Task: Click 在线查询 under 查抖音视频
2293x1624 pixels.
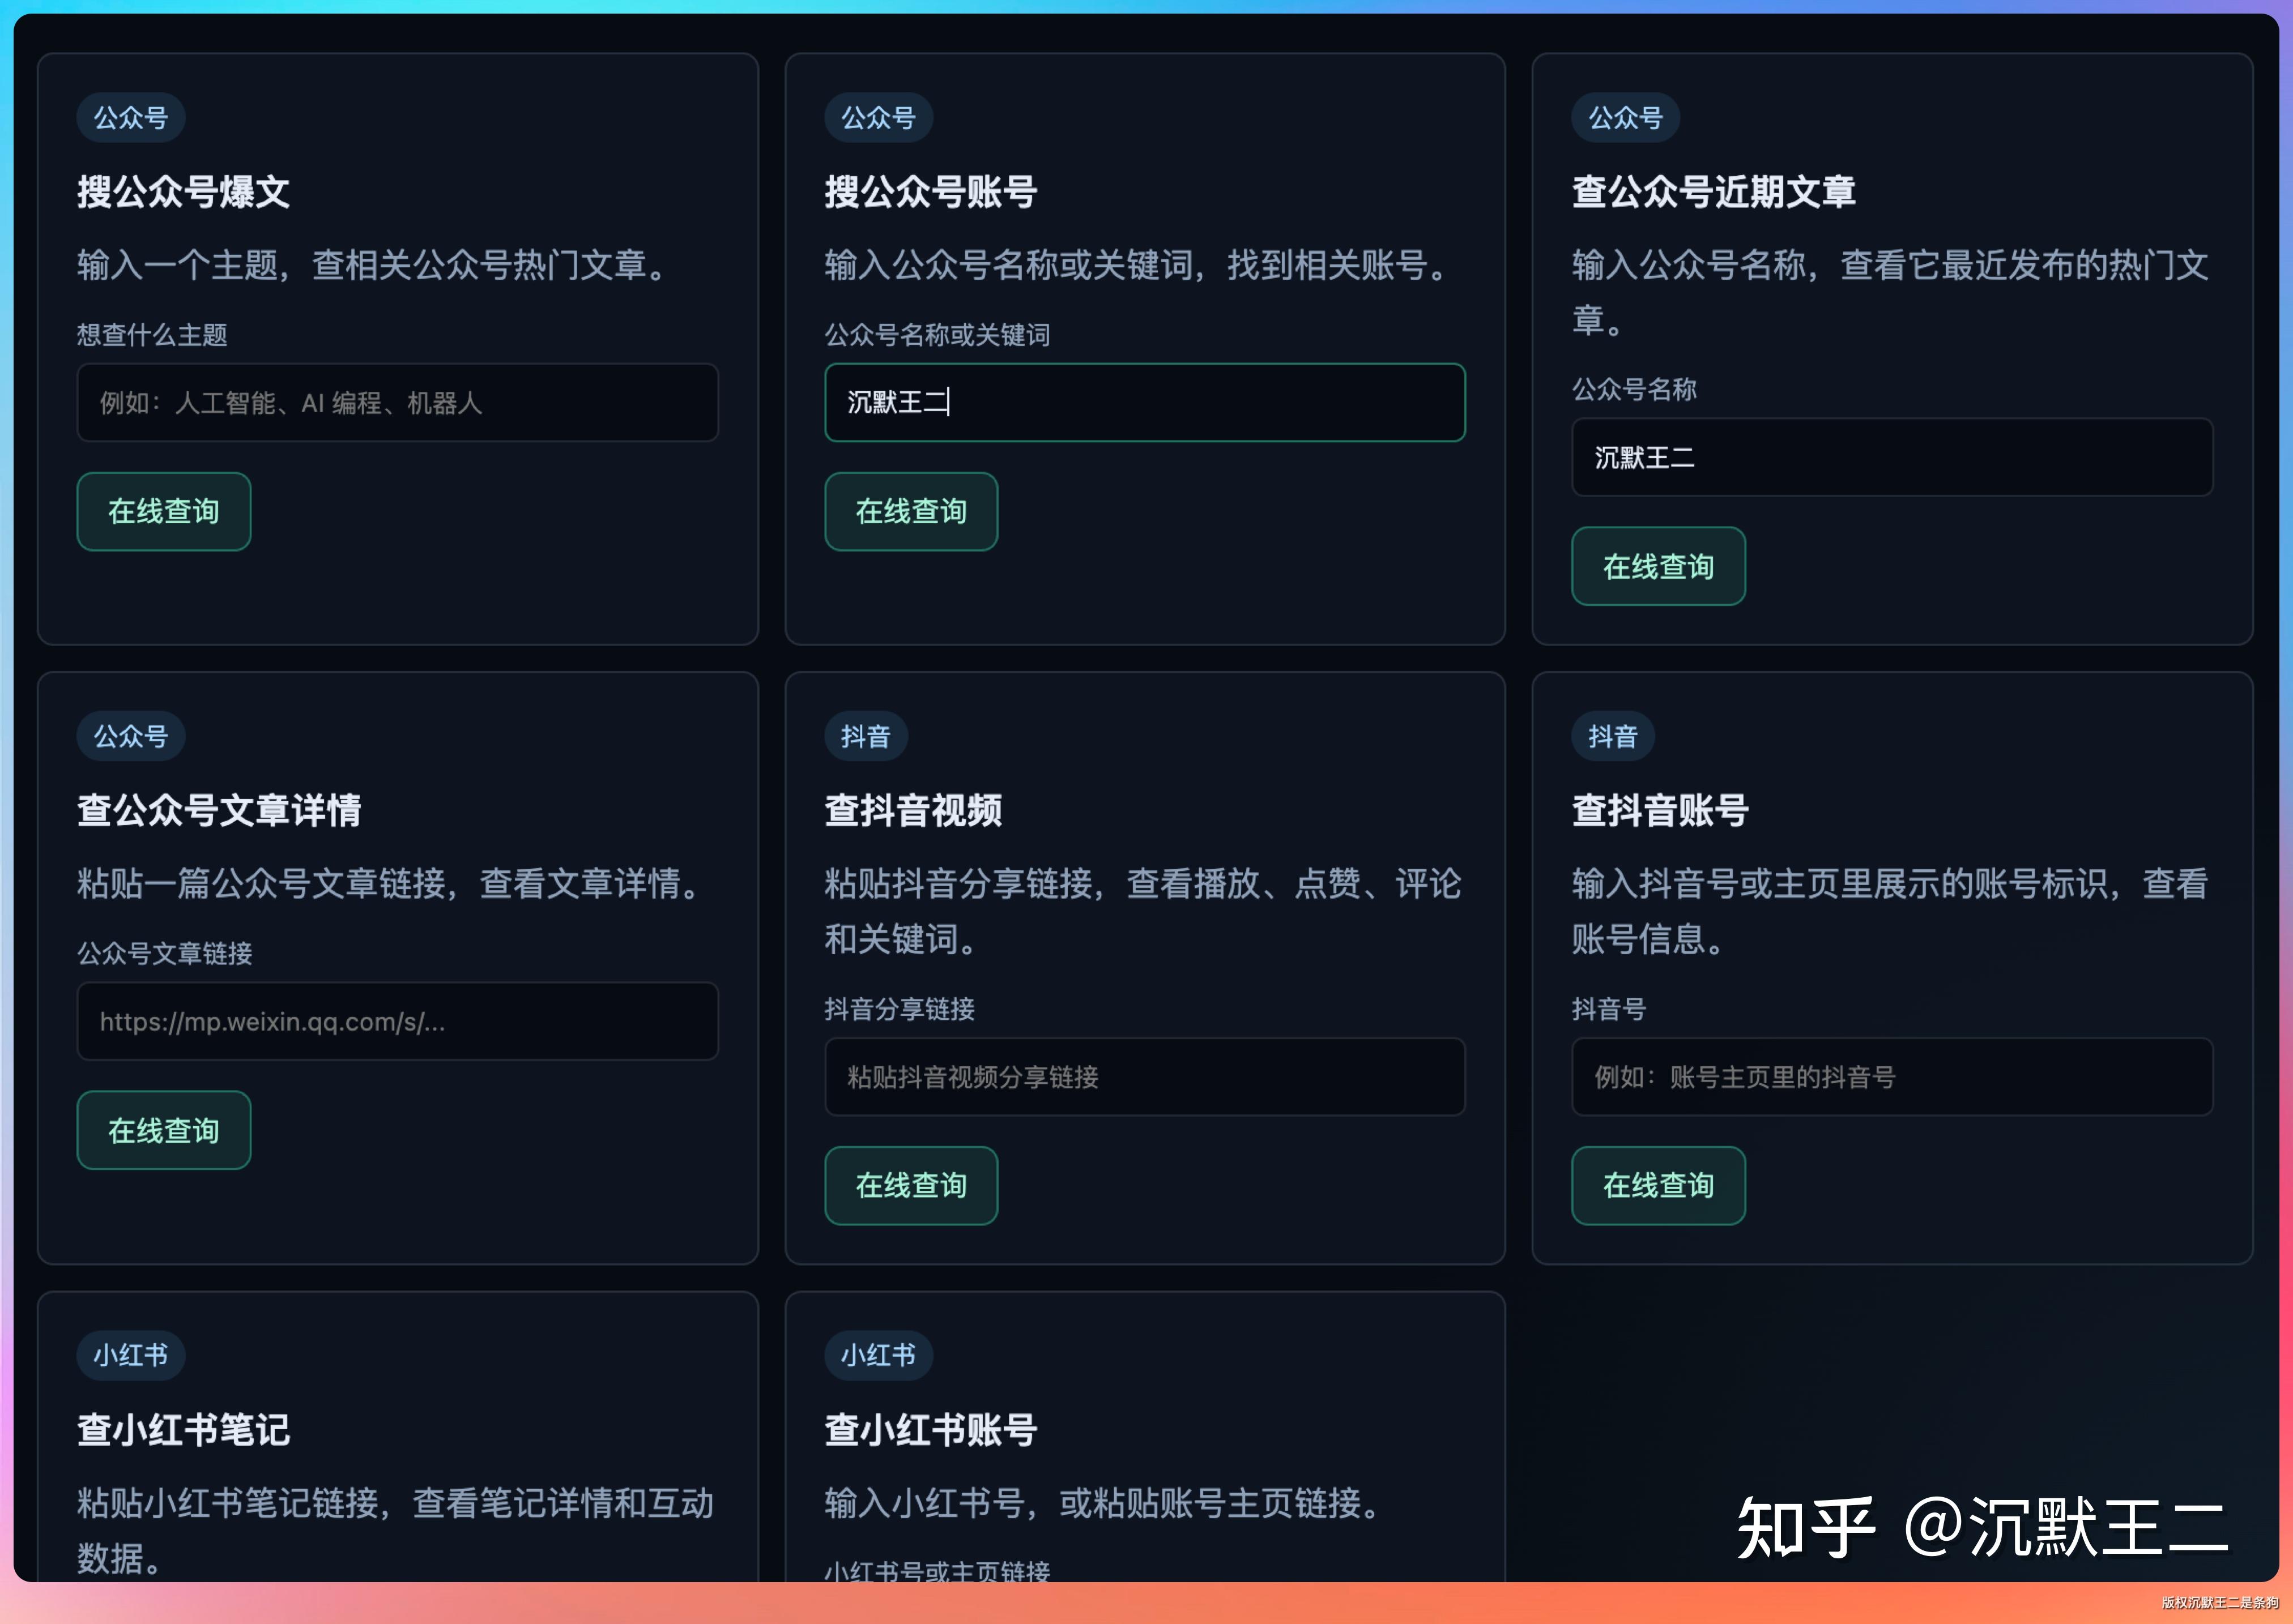Action: (911, 1186)
